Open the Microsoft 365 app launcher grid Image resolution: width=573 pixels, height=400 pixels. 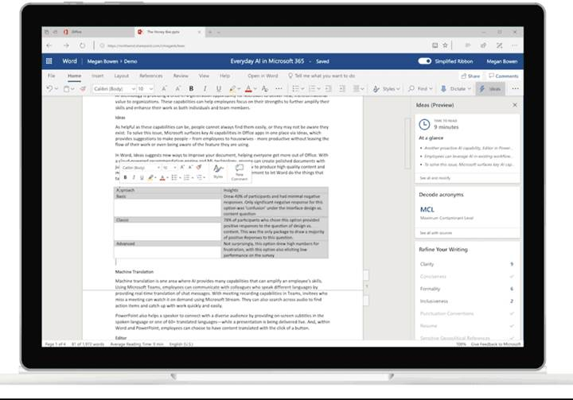(49, 60)
